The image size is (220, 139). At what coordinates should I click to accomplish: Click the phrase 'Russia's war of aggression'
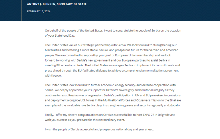pos(86,95)
